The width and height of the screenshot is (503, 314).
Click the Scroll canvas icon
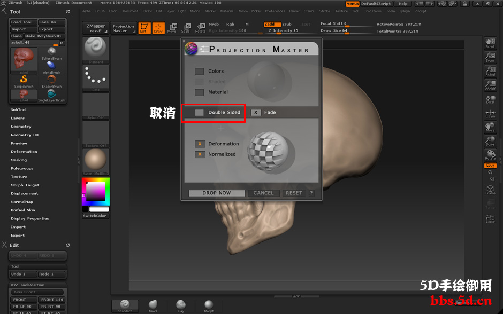[490, 43]
